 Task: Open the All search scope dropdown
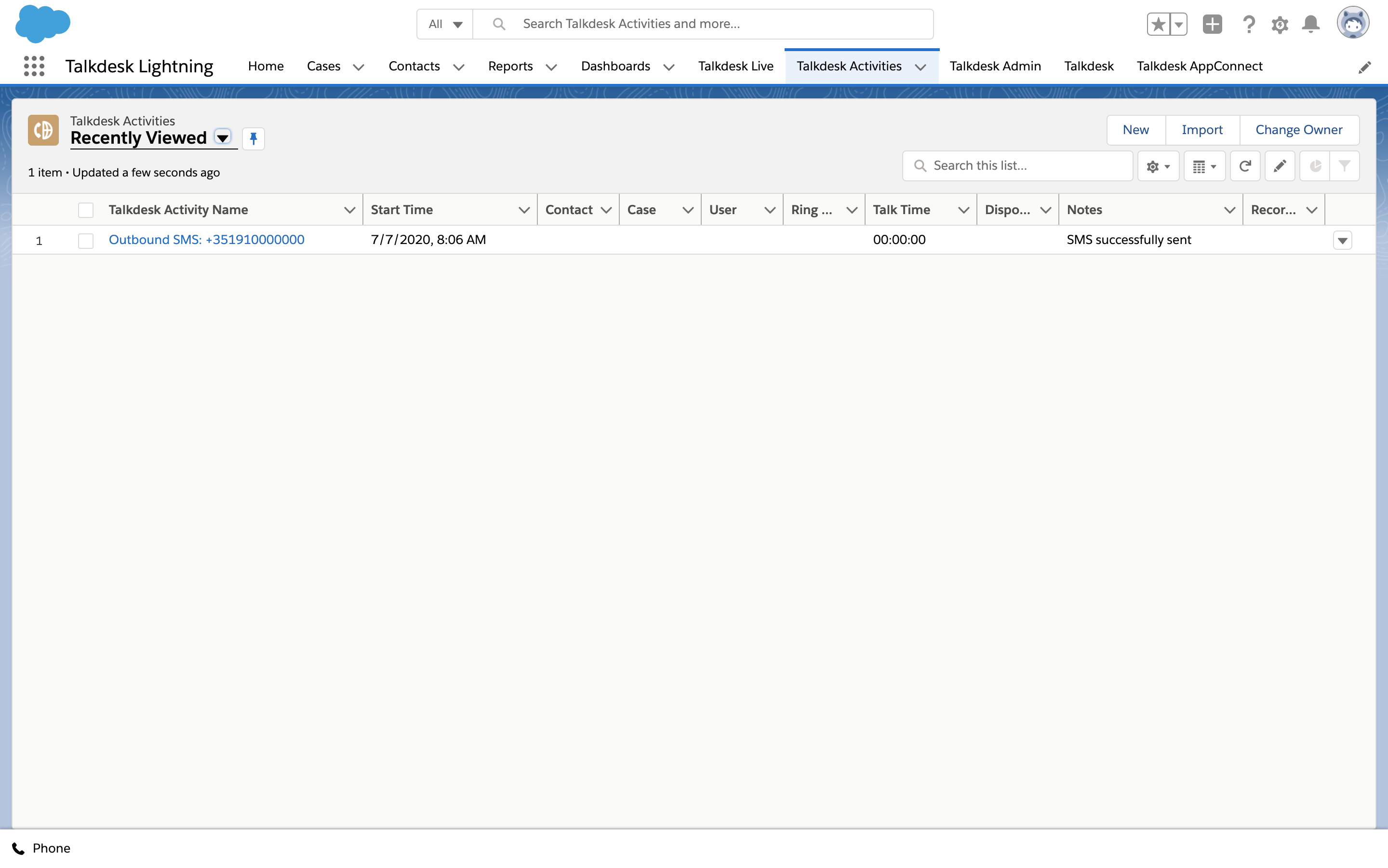pos(445,24)
